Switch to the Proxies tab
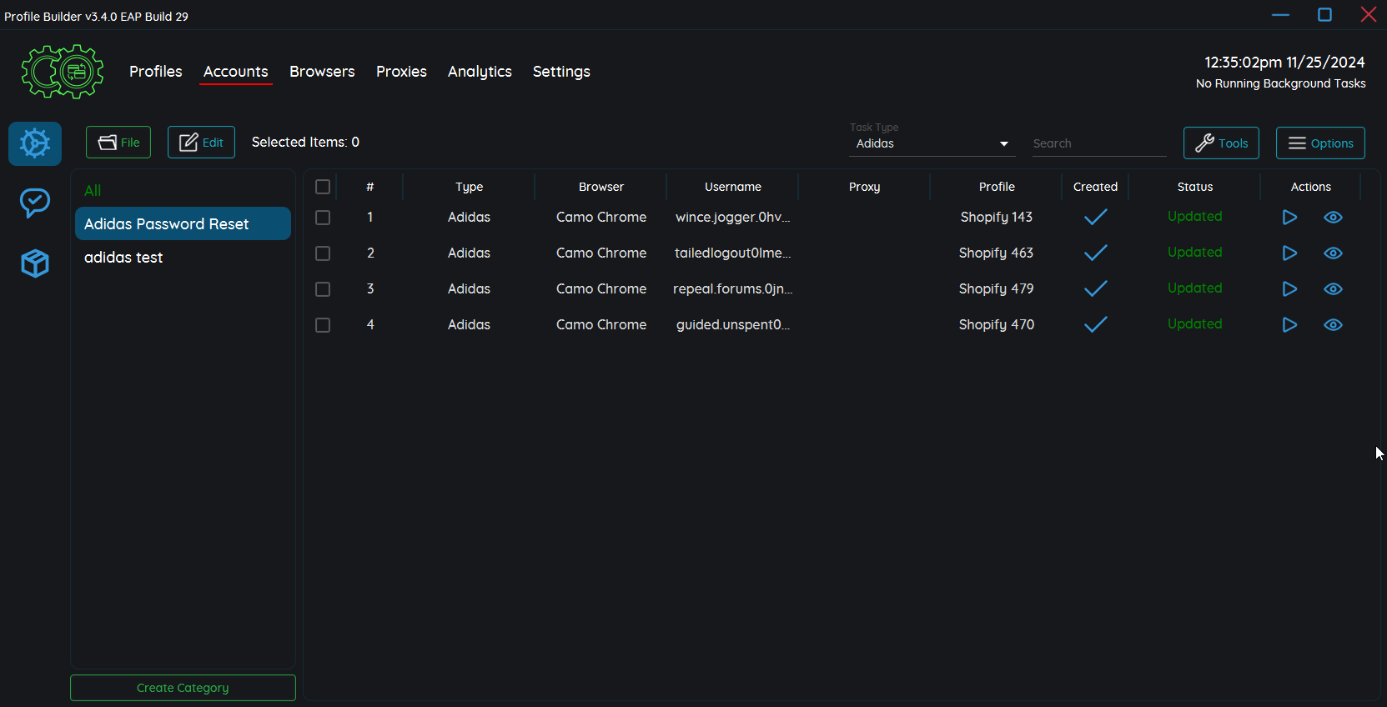 click(401, 72)
